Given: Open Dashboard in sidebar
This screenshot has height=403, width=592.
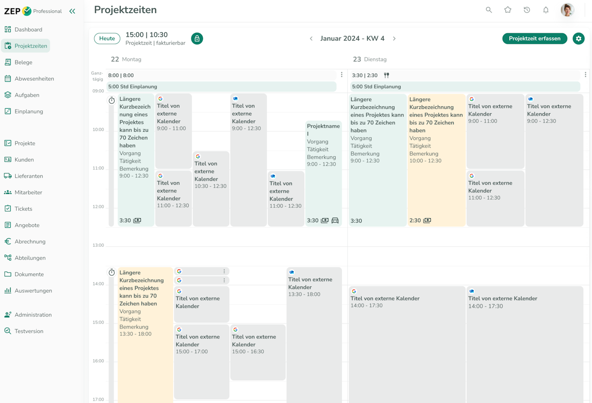Looking at the screenshot, I should [28, 30].
